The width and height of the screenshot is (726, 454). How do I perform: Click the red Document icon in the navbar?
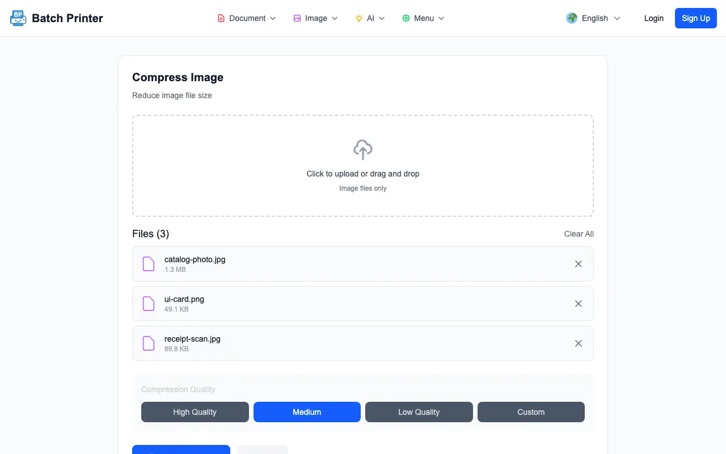tap(221, 18)
